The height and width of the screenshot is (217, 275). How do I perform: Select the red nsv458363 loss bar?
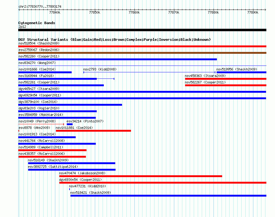(x=226, y=79)
